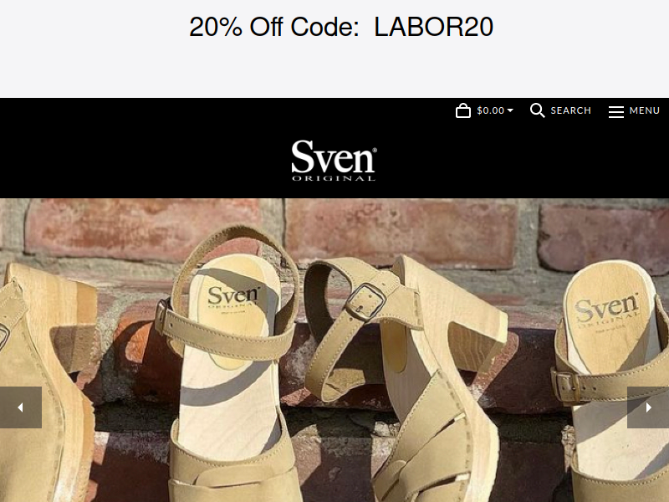Click the registered trademark symbol beside Sven

coord(375,150)
